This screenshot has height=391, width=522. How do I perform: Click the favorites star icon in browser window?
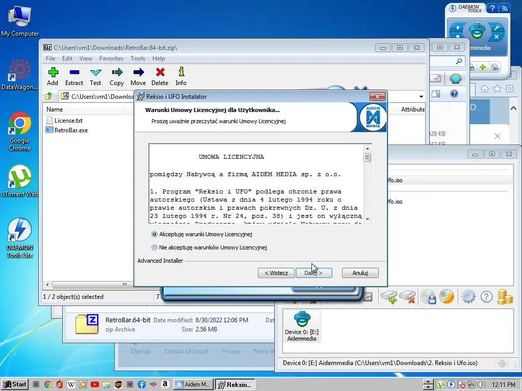click(497, 89)
